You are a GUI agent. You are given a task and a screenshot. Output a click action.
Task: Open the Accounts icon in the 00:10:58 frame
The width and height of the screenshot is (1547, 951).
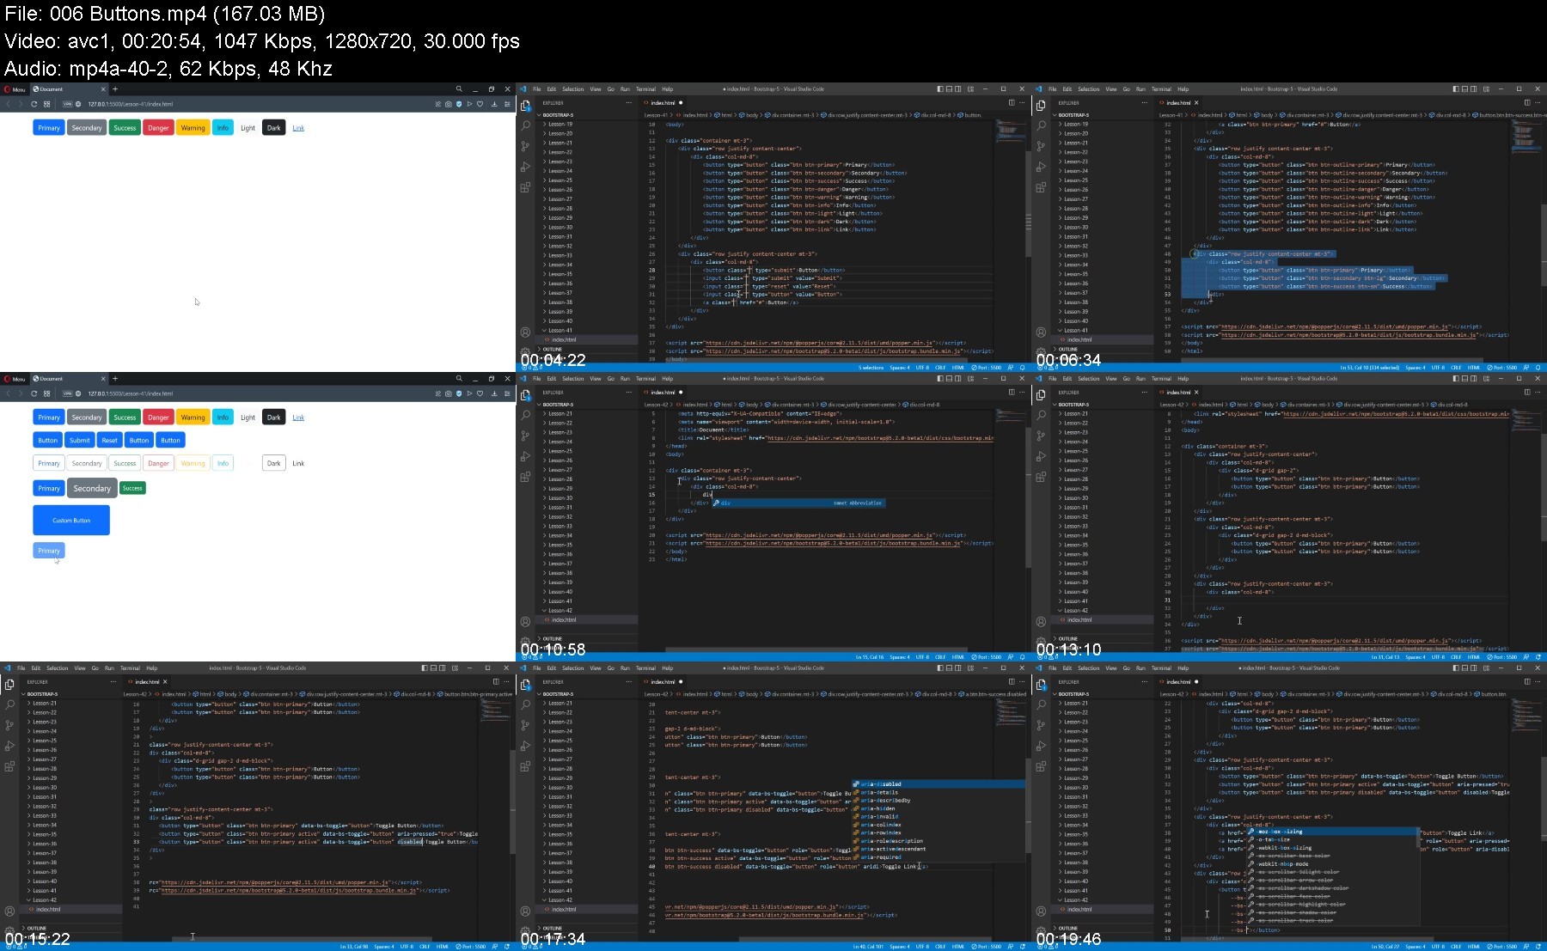[x=525, y=622]
